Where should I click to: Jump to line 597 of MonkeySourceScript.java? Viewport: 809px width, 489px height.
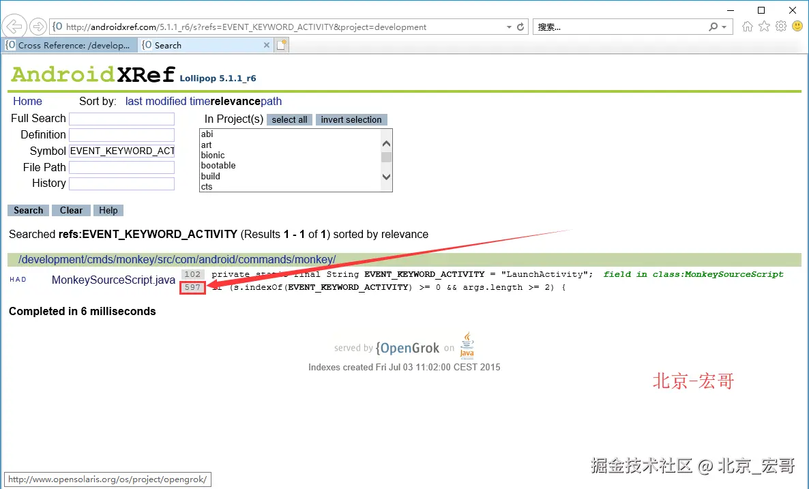coord(192,287)
